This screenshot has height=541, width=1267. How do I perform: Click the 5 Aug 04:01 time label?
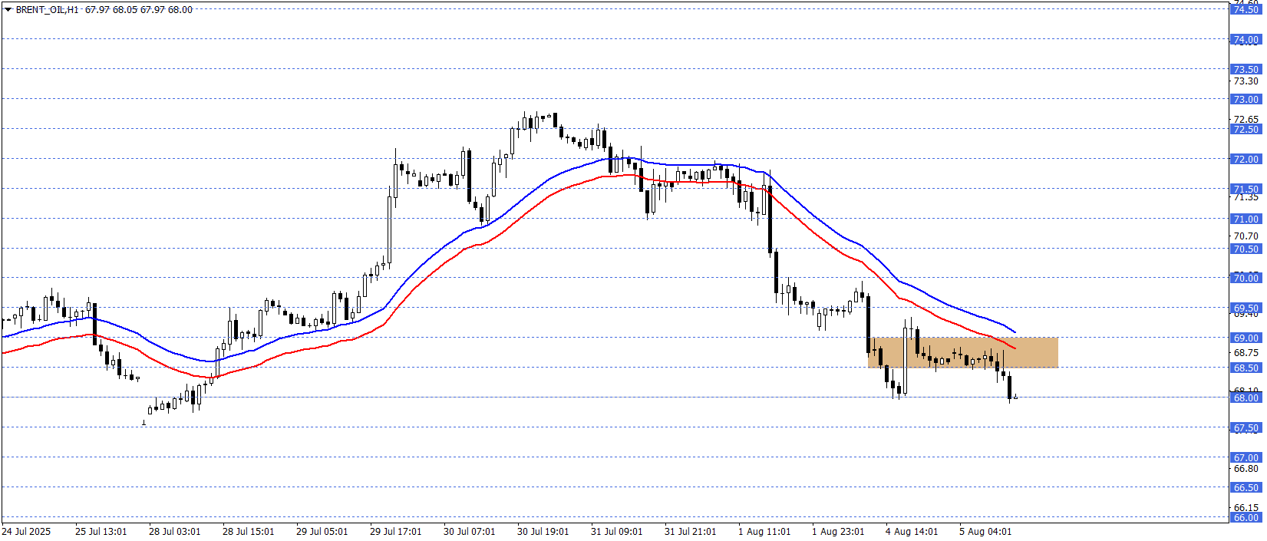pos(985,531)
